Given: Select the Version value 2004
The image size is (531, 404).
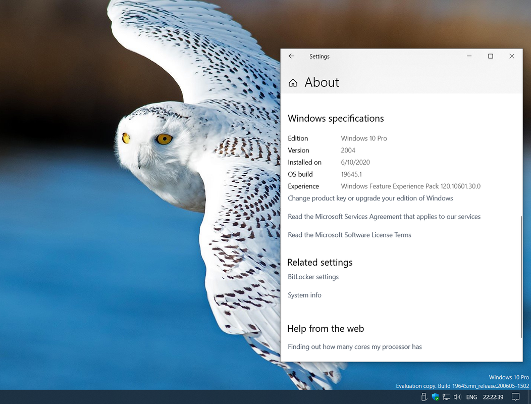Looking at the screenshot, I should [348, 150].
